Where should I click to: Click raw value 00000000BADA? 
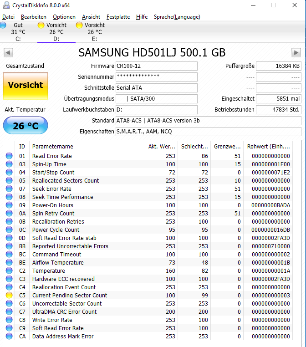click(x=271, y=205)
